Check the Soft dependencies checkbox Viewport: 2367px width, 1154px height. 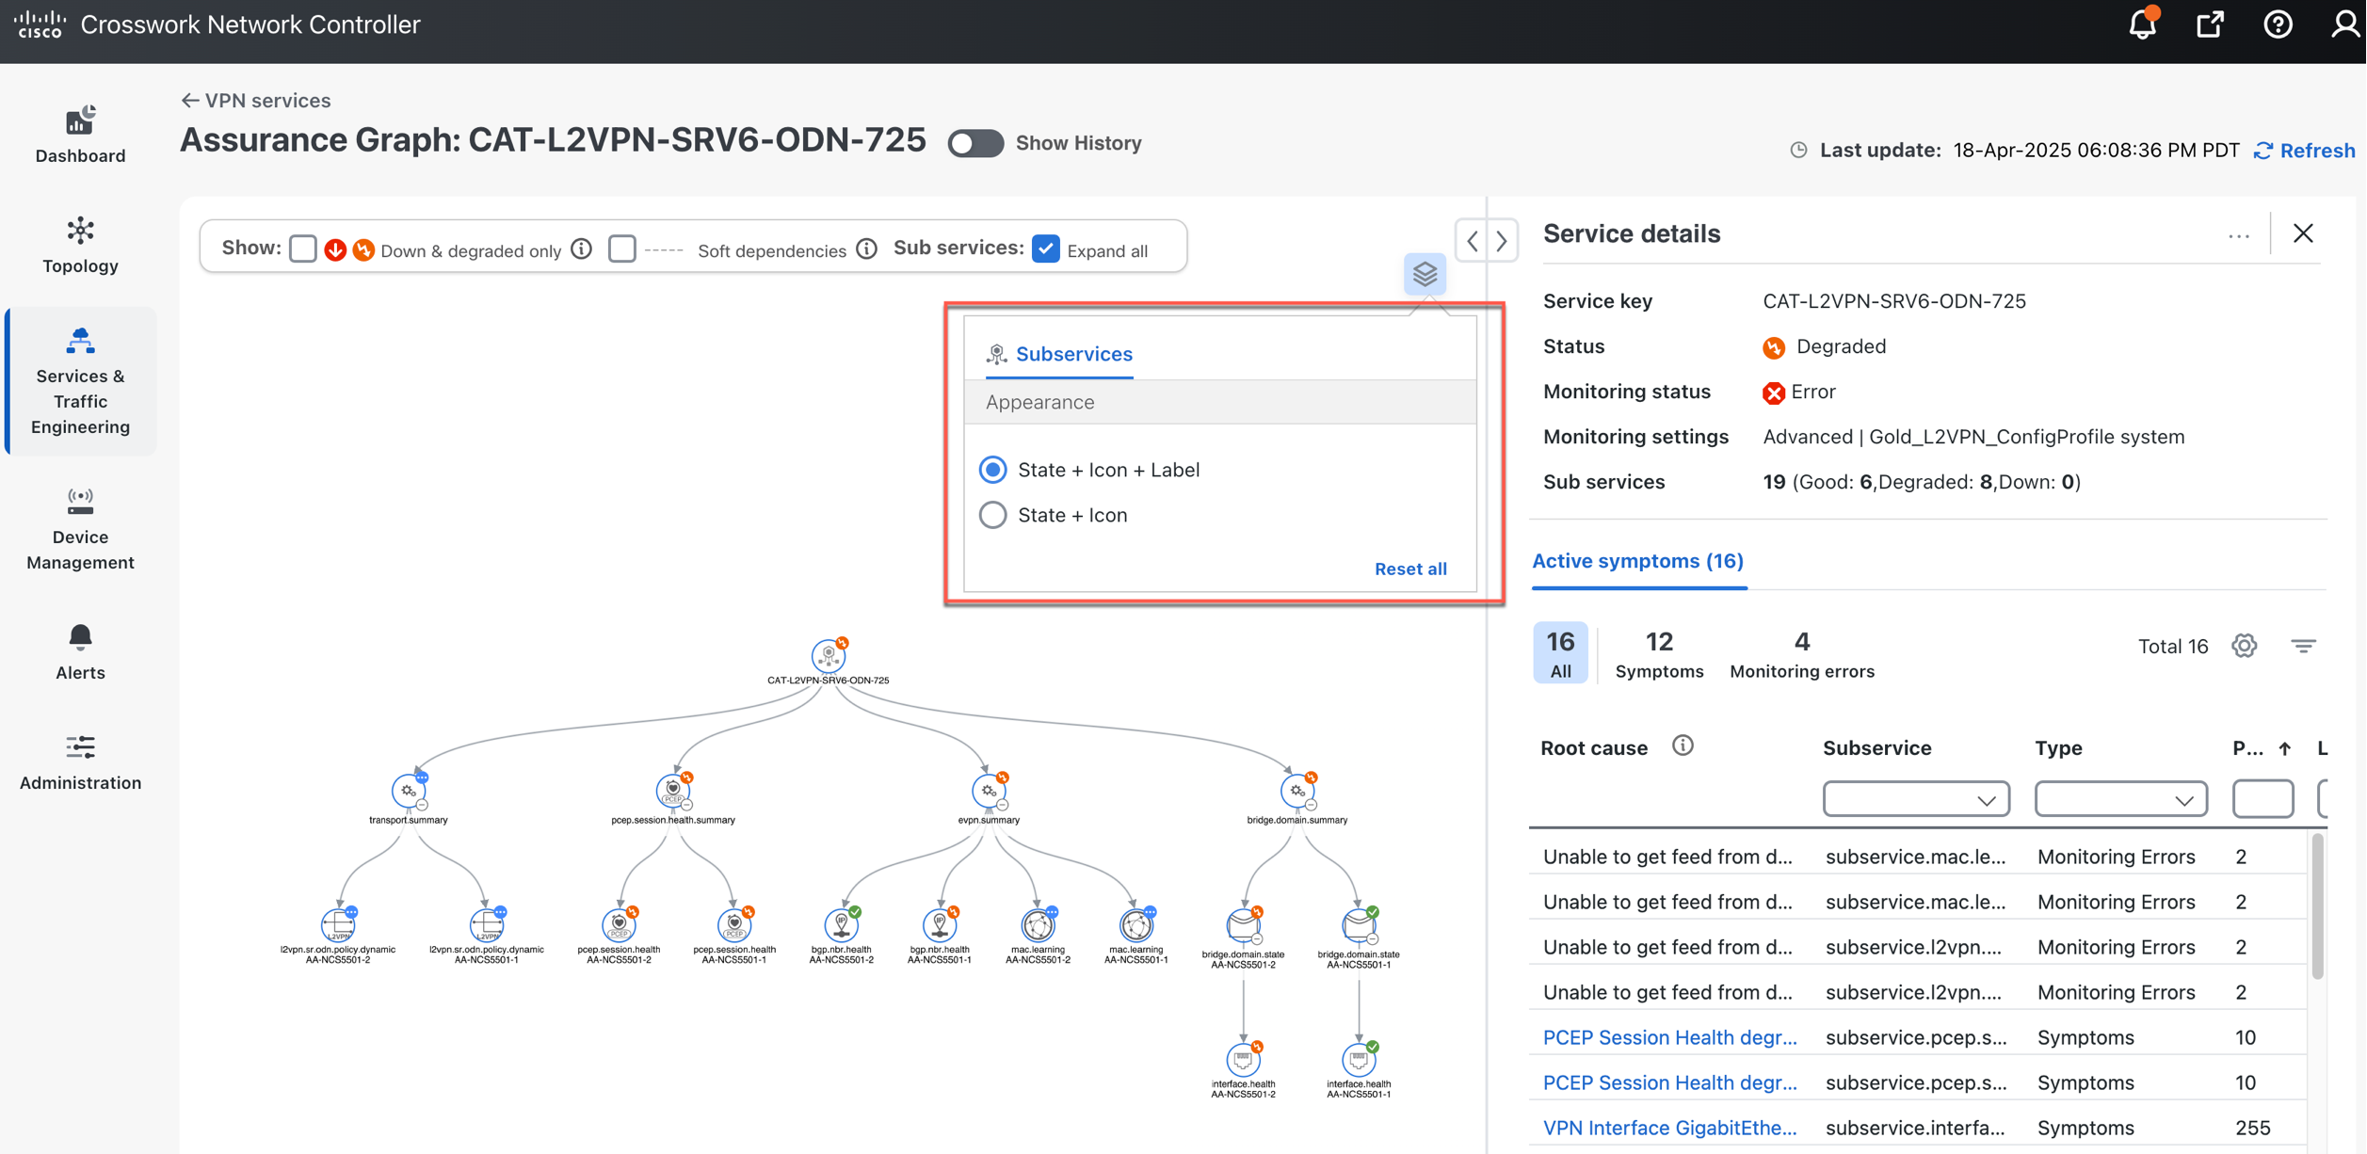point(621,248)
